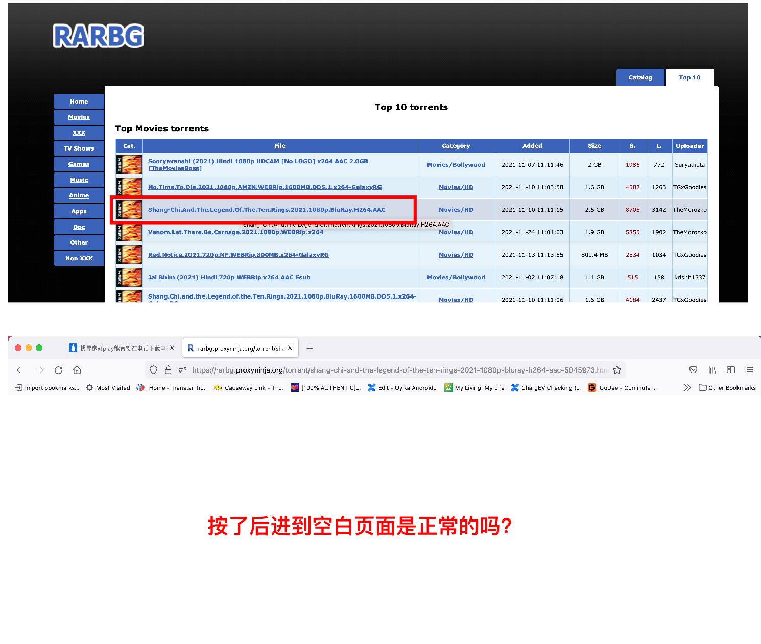Open the Library icon in toolbar
This screenshot has width=761, height=644.
[x=712, y=370]
